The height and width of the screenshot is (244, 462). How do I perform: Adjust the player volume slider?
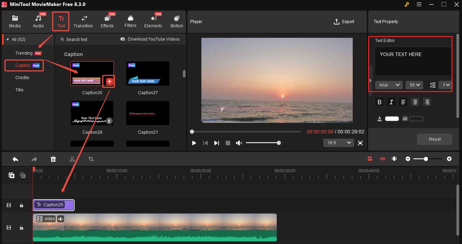262,143
